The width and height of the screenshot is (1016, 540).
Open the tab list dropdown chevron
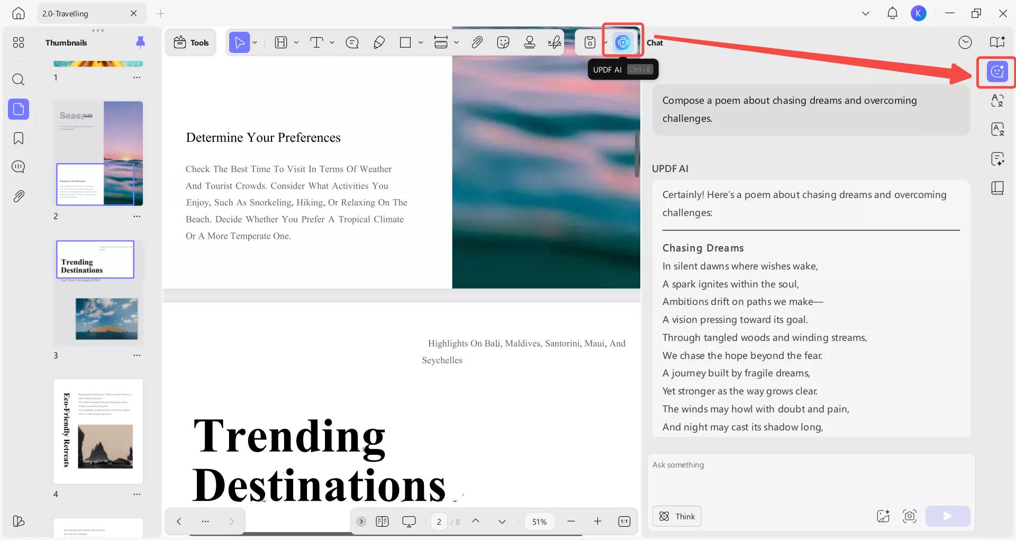[866, 13]
